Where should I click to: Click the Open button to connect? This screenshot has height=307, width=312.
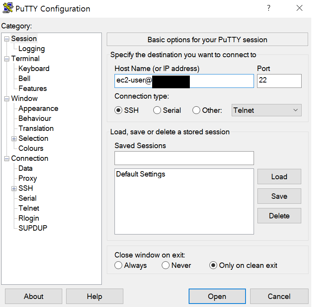tap(217, 296)
